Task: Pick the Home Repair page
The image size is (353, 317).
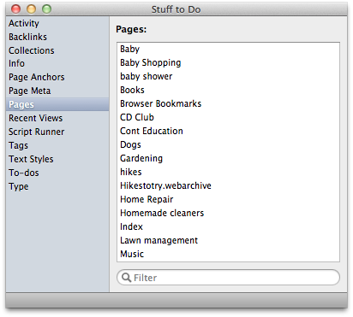Action: (x=228, y=199)
